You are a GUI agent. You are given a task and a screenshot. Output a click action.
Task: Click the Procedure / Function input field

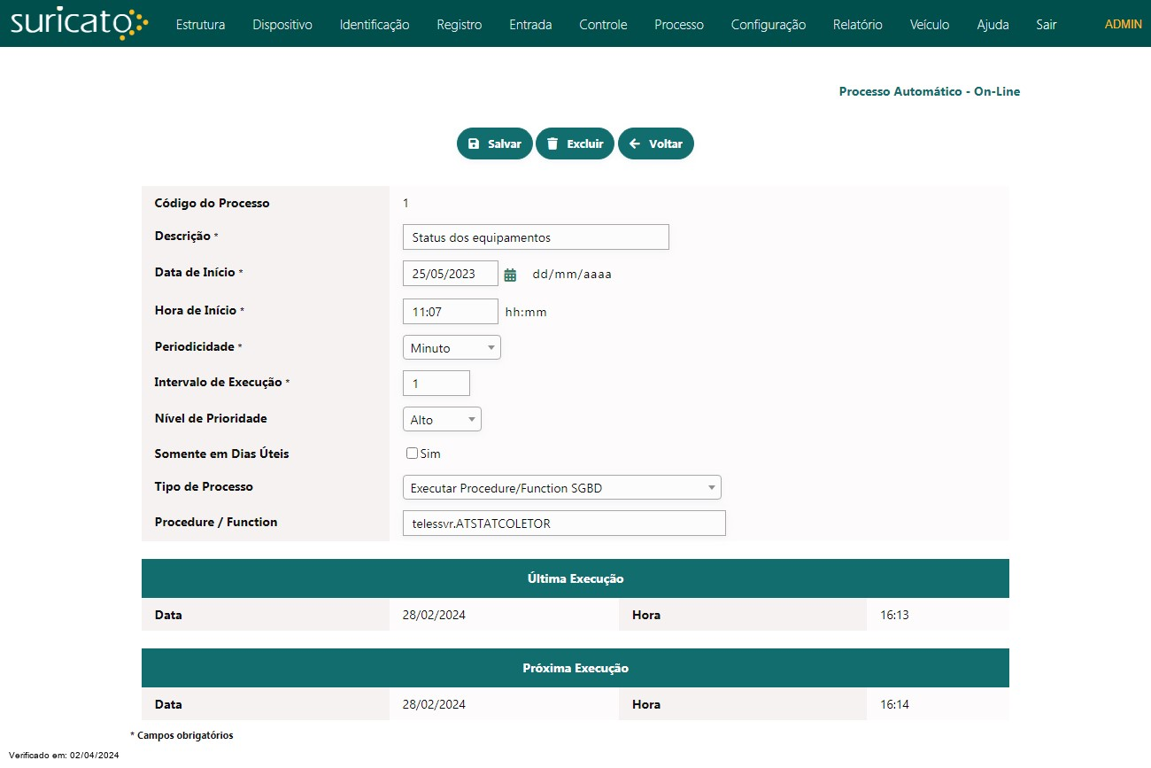[564, 524]
